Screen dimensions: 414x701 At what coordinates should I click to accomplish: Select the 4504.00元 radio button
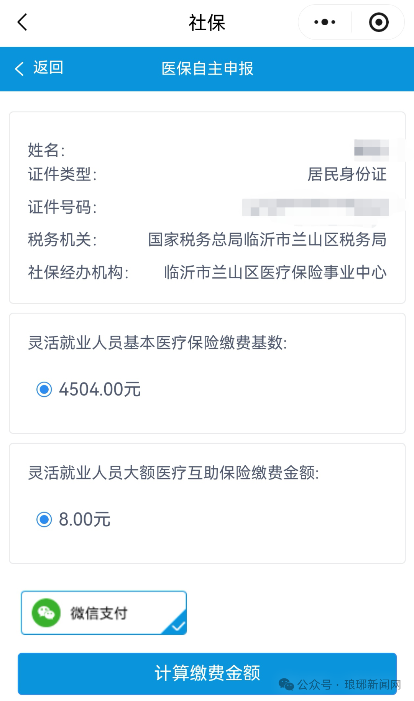pos(44,389)
